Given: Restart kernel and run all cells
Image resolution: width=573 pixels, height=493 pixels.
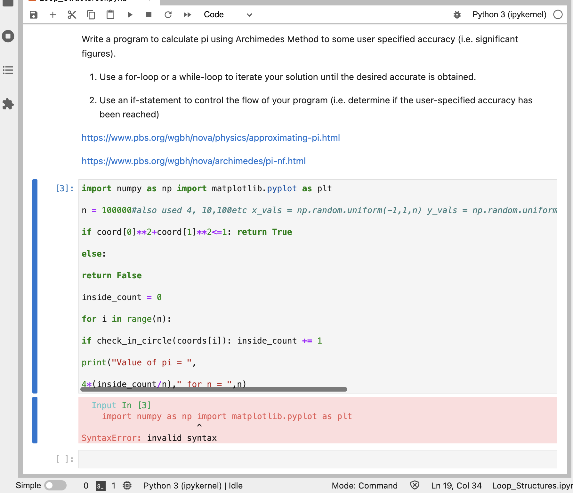Looking at the screenshot, I should (187, 15).
